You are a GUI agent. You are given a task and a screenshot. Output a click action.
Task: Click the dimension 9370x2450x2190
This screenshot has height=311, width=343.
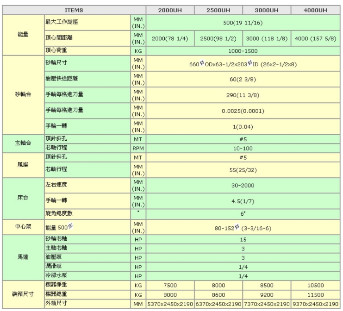click(315, 304)
